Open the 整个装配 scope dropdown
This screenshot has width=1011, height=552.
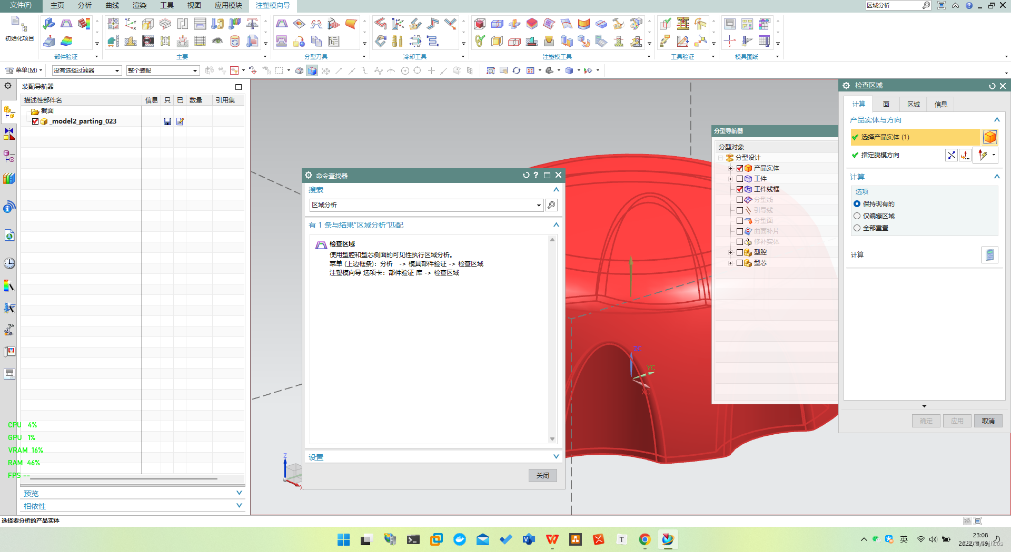[163, 70]
